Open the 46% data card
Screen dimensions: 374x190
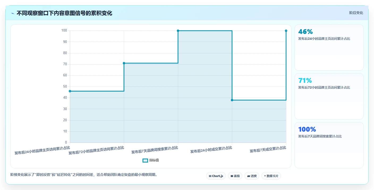coord(329,48)
